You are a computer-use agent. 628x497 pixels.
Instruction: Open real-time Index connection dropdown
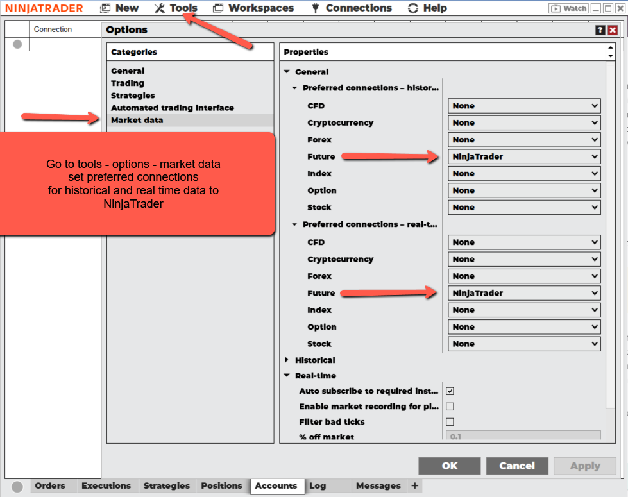[x=524, y=310]
